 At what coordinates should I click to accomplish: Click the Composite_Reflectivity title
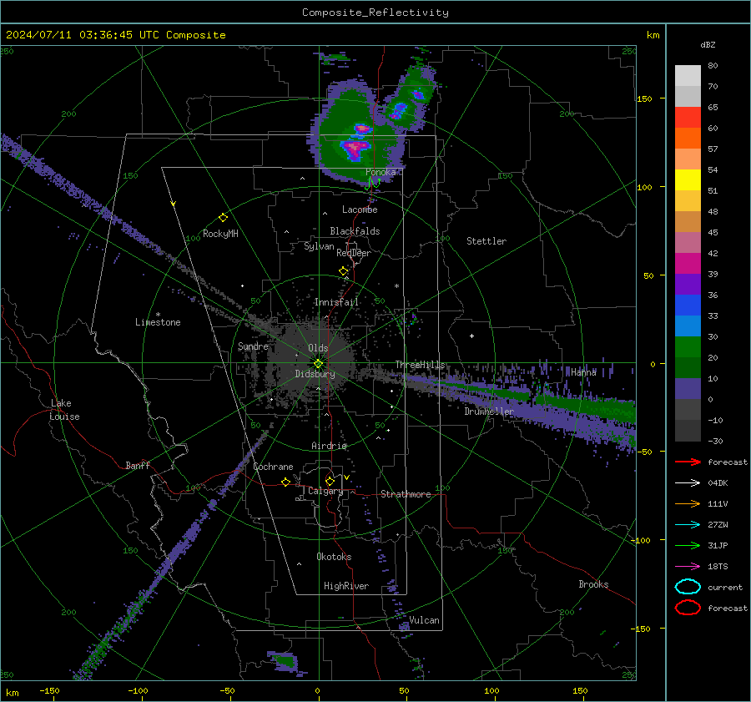(375, 13)
